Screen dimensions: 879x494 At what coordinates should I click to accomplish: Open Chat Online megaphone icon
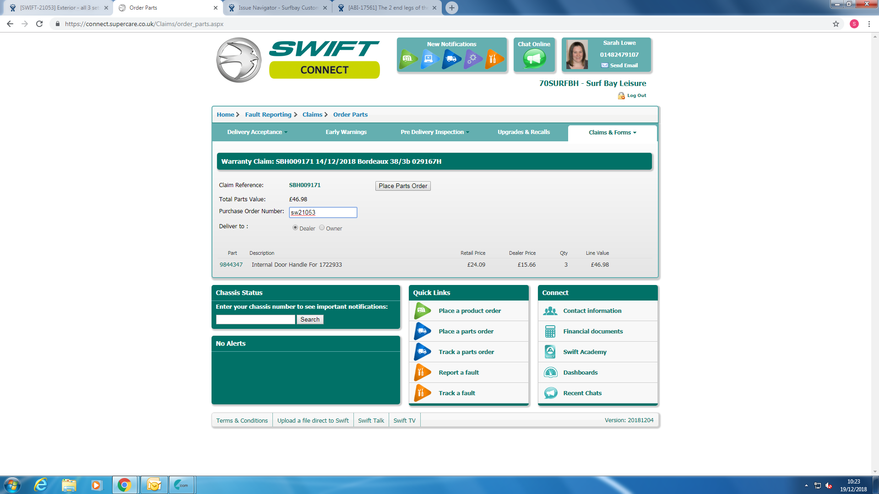[x=534, y=58]
